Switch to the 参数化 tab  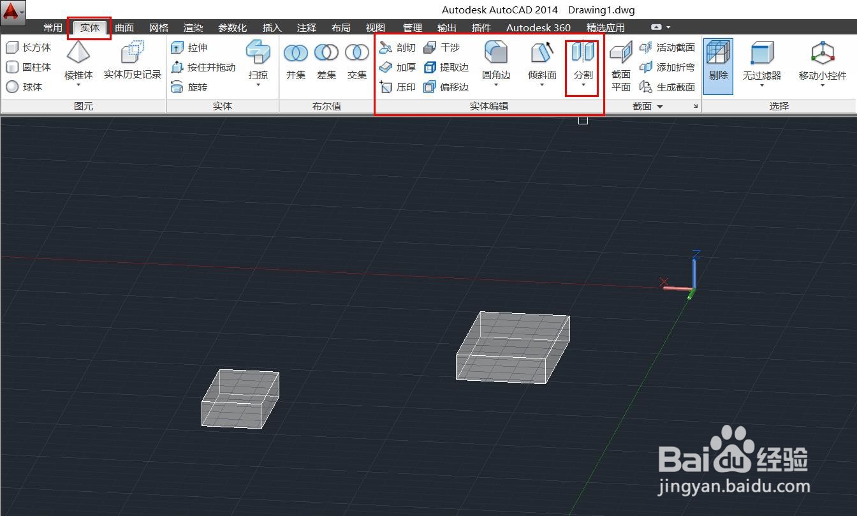click(232, 28)
